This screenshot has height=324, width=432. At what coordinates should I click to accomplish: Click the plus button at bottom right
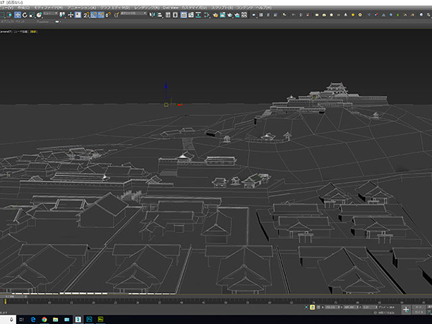click(406, 309)
